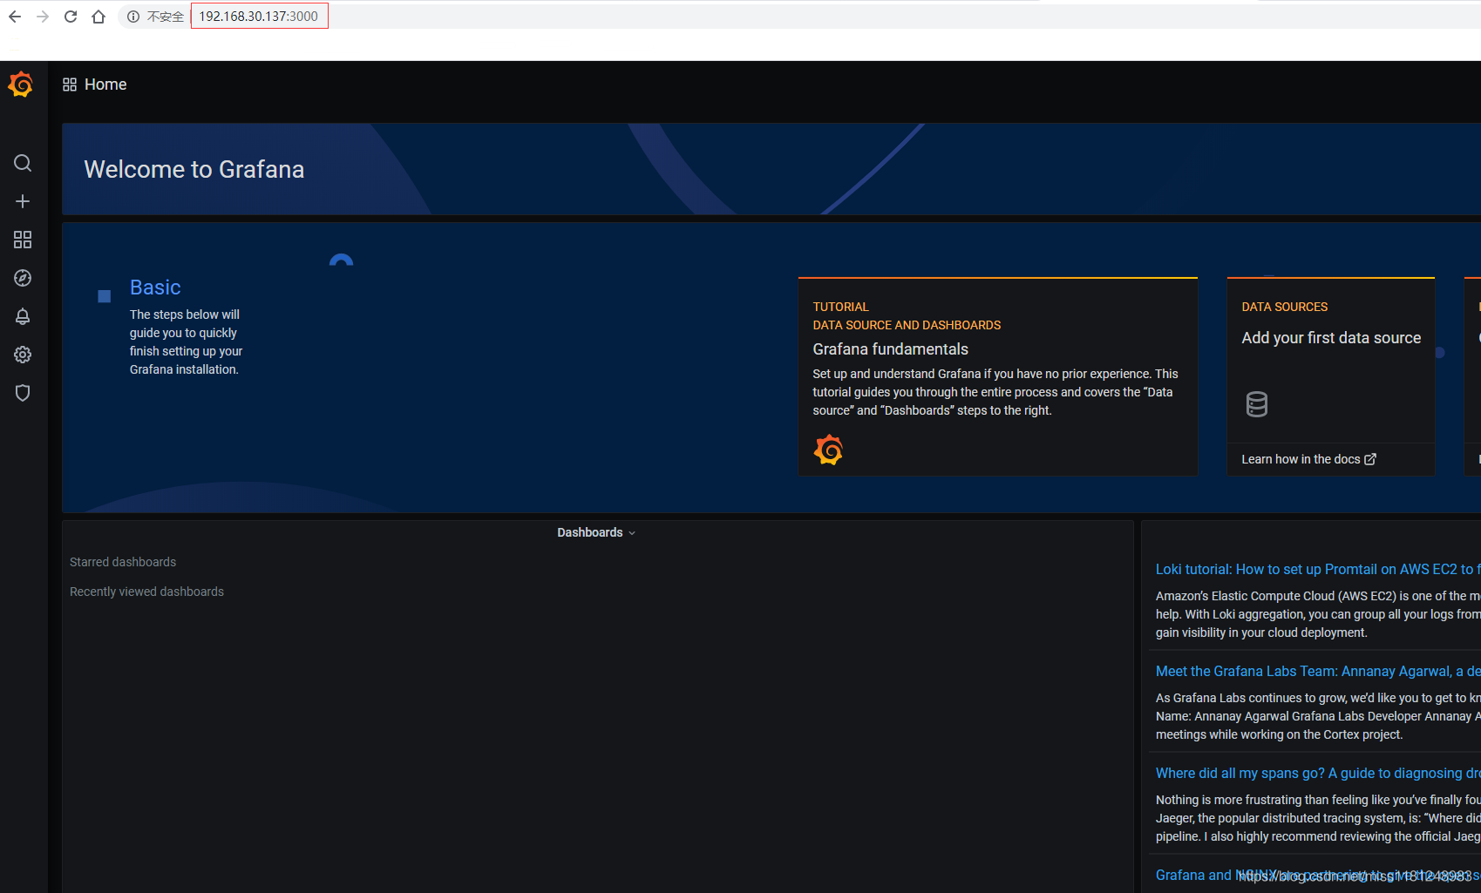Open the Server Admin shield icon
1481x893 pixels.
(x=23, y=393)
